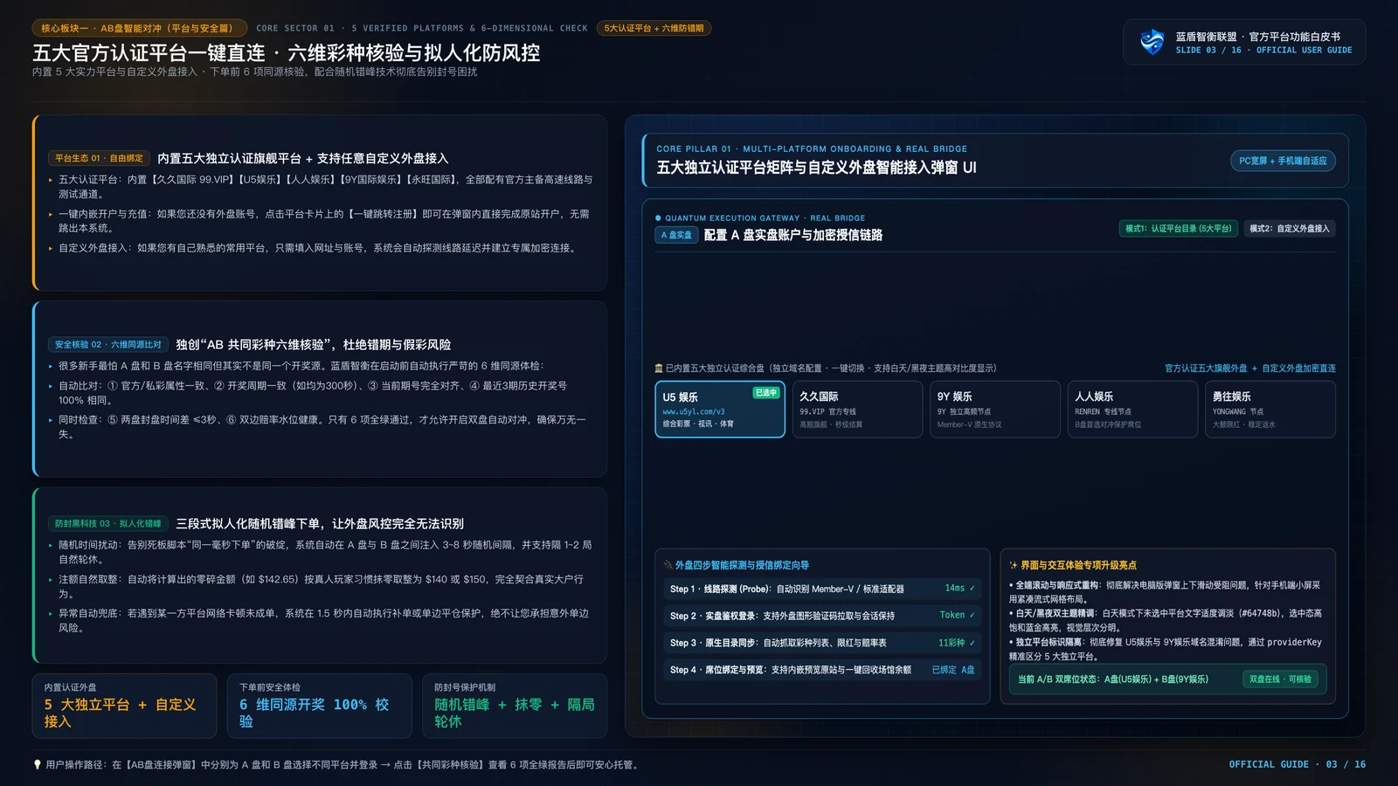The image size is (1398, 786).
Task: Click the 下单前安全体检 summary card
Action: (x=319, y=706)
